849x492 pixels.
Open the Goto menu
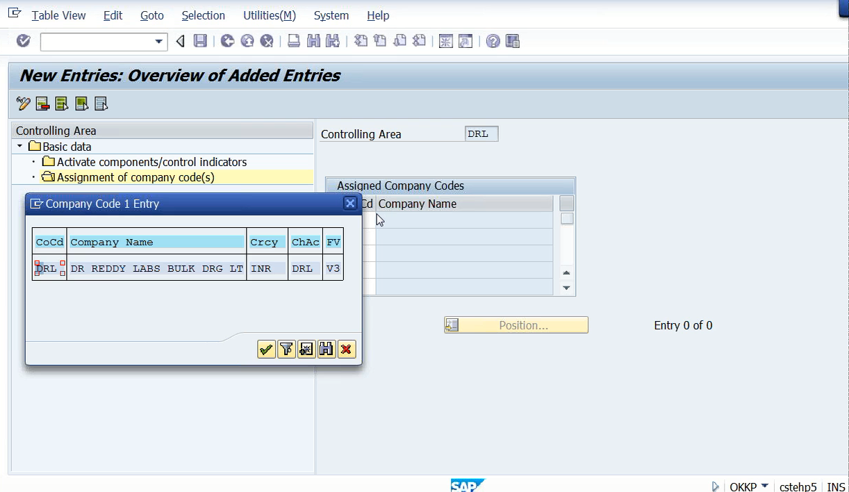coord(152,15)
